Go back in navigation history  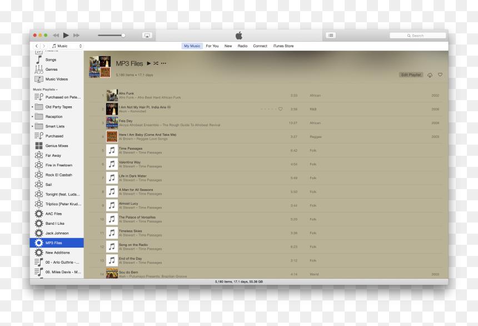point(37,46)
